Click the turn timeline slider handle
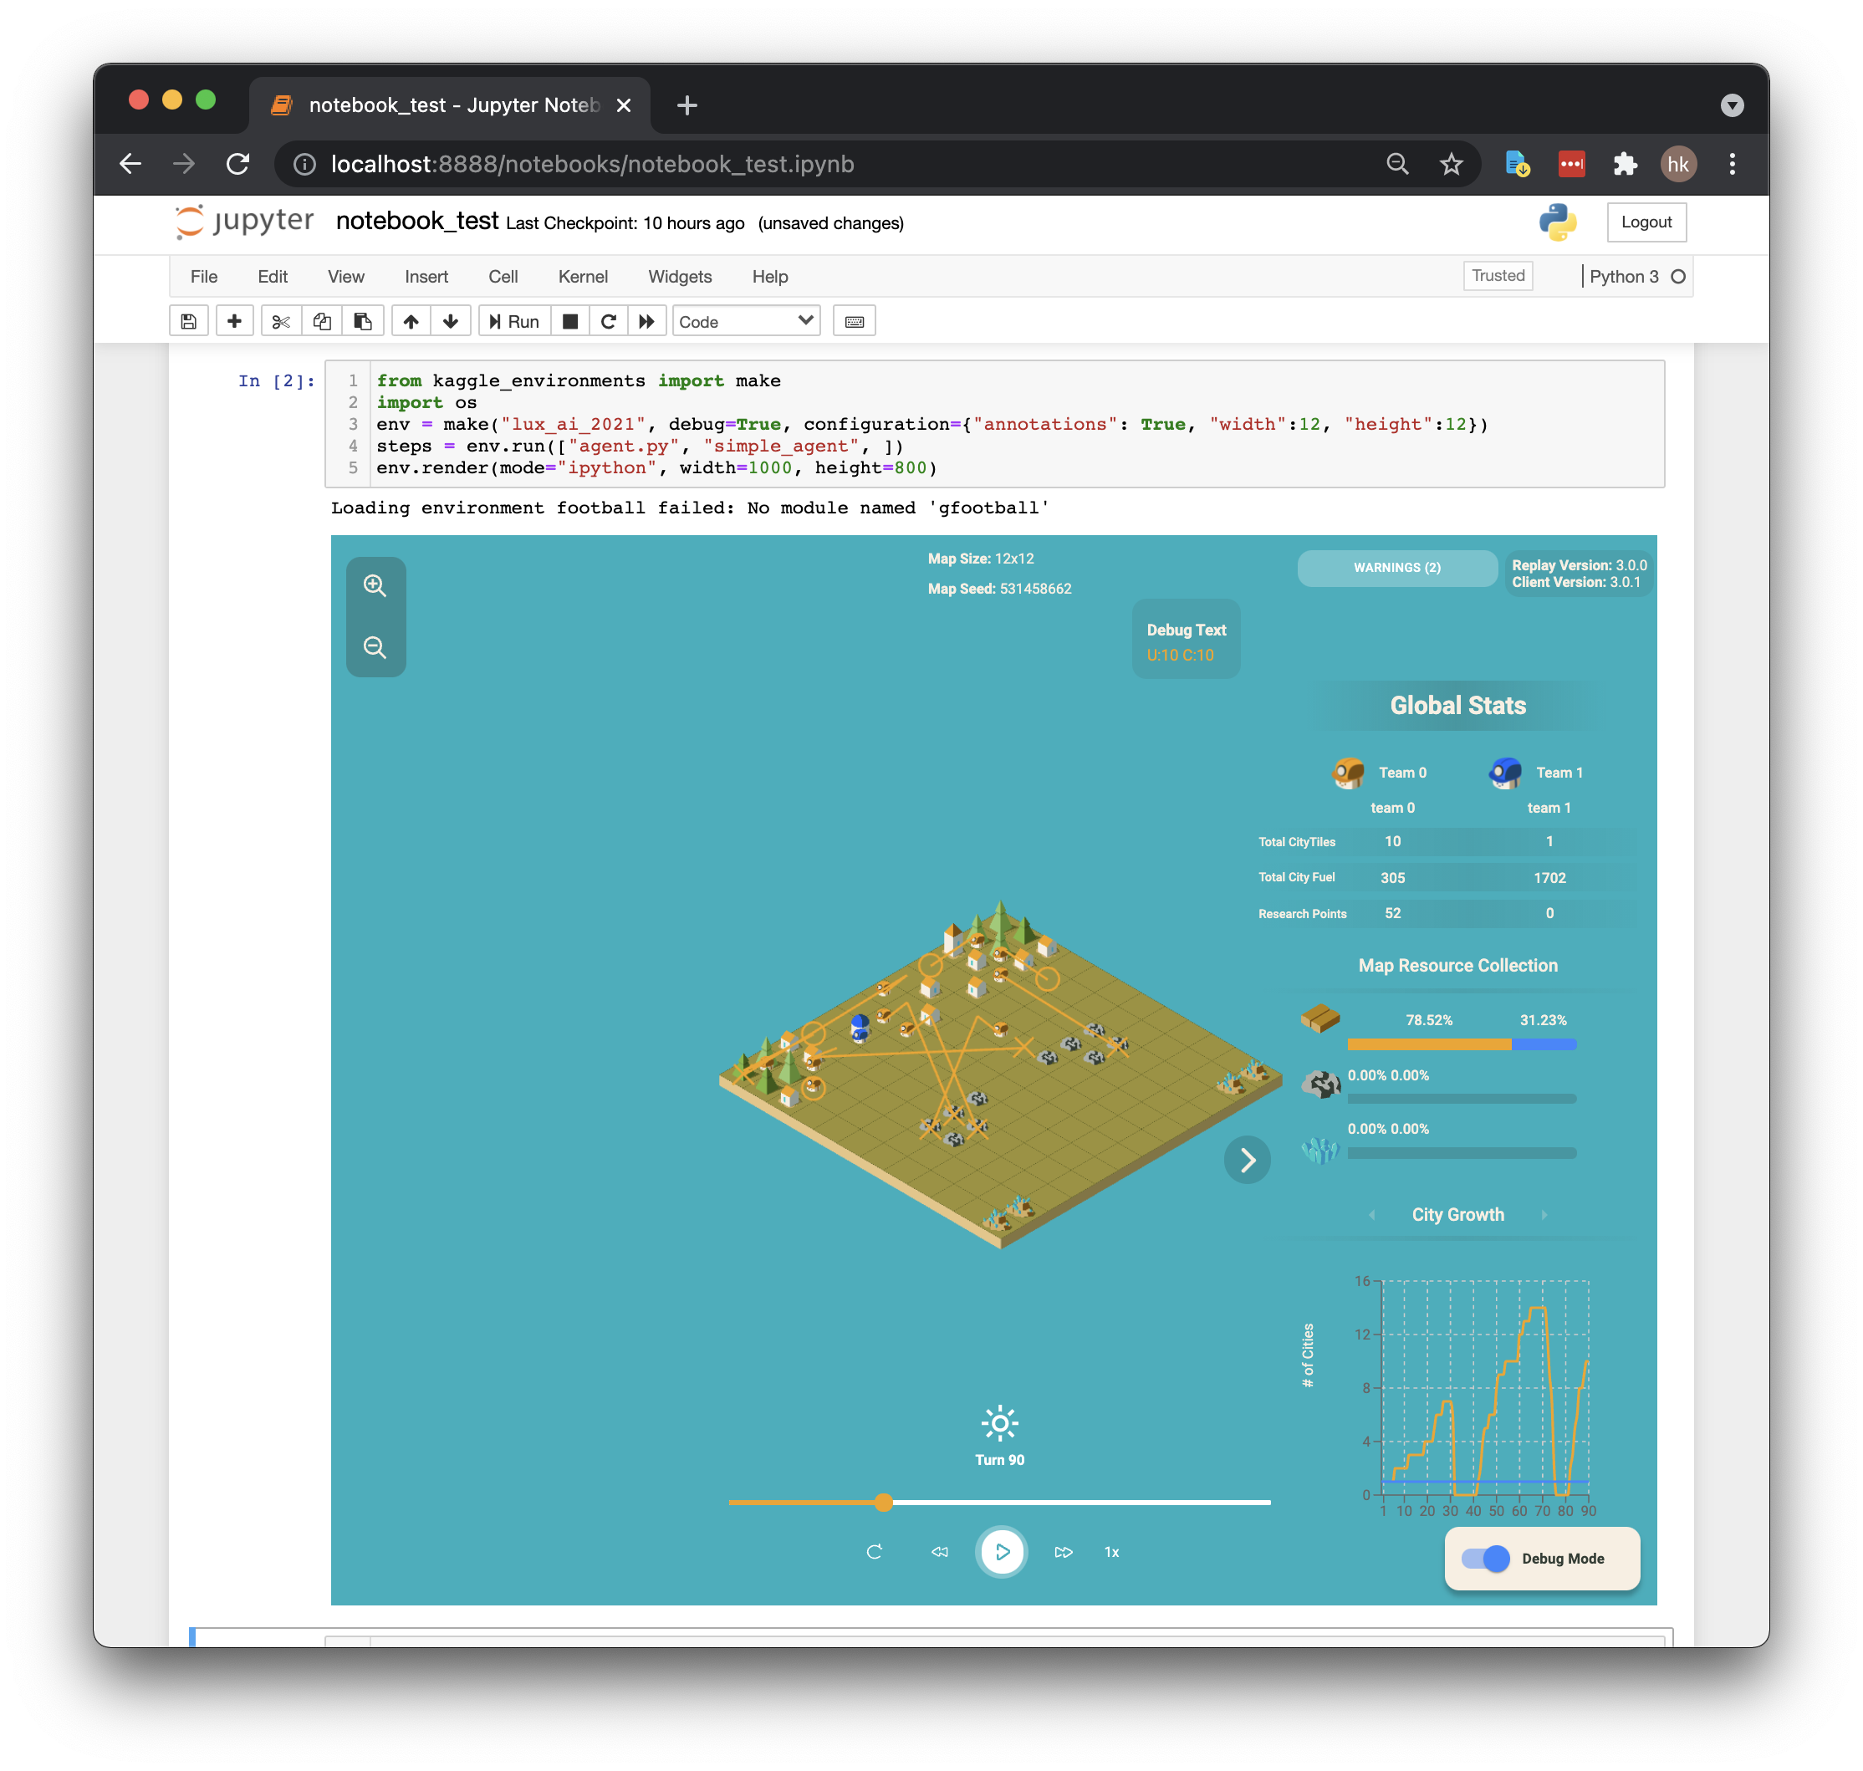 coord(884,1502)
